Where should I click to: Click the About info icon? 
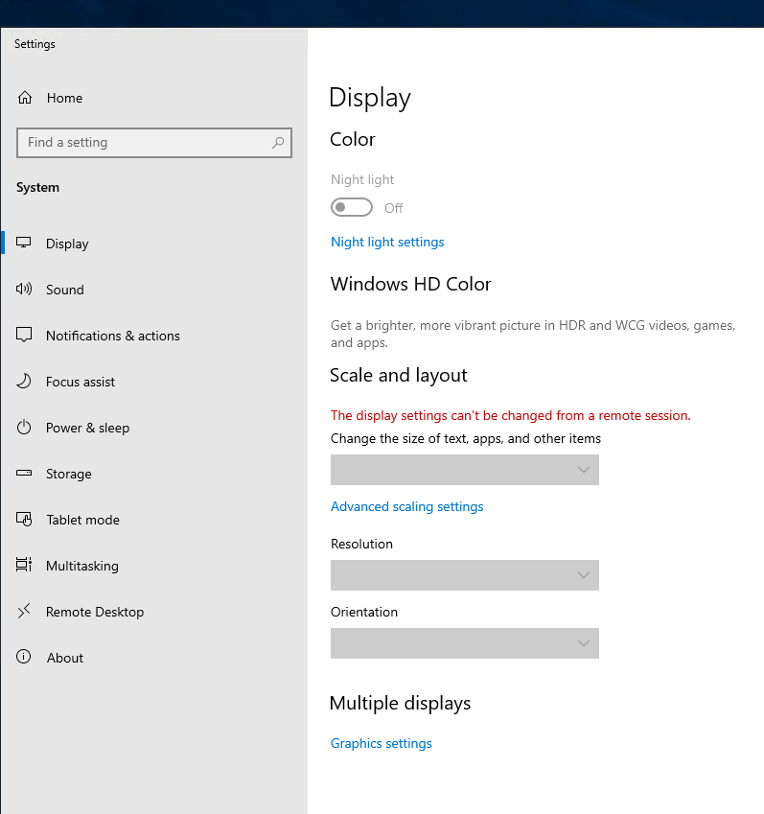tap(24, 657)
